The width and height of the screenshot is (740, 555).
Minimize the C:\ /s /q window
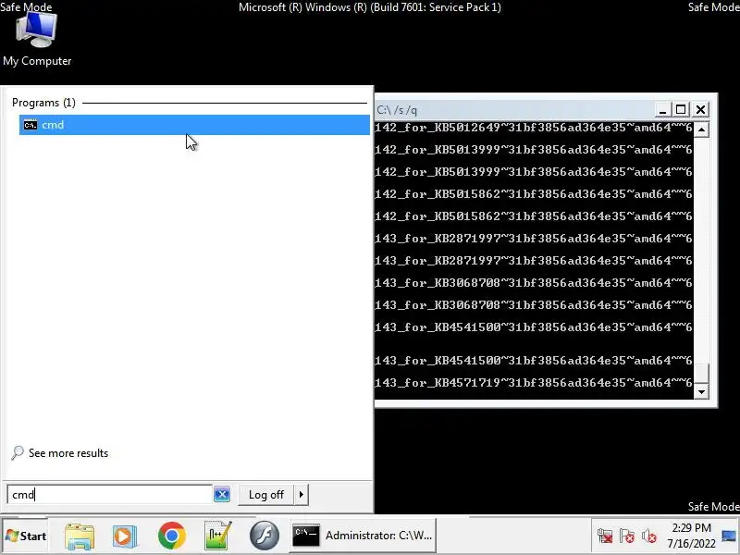point(662,109)
